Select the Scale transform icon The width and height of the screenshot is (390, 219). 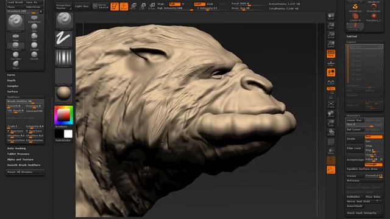click(x=143, y=7)
